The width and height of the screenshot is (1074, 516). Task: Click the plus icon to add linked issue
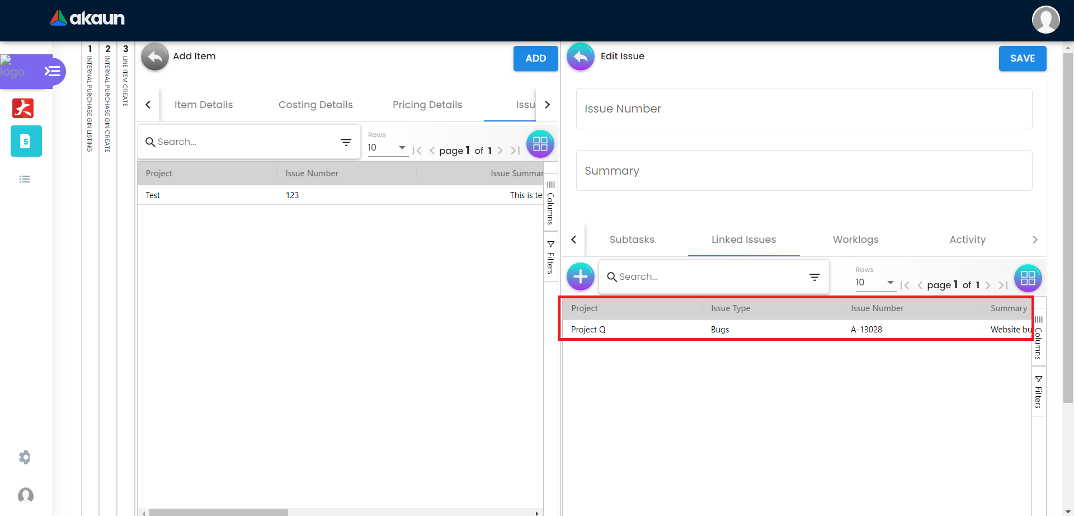point(580,276)
